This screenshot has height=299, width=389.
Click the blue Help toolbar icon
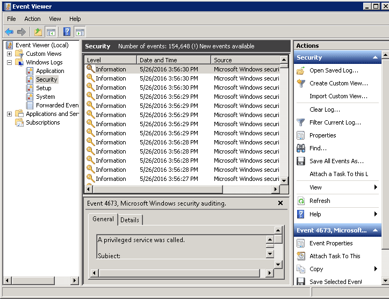coord(67,32)
